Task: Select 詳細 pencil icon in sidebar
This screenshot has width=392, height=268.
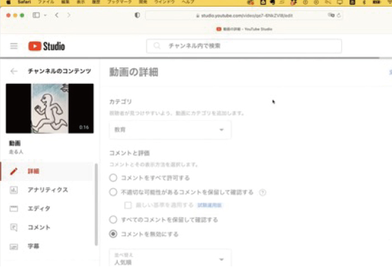Action: pos(14,171)
